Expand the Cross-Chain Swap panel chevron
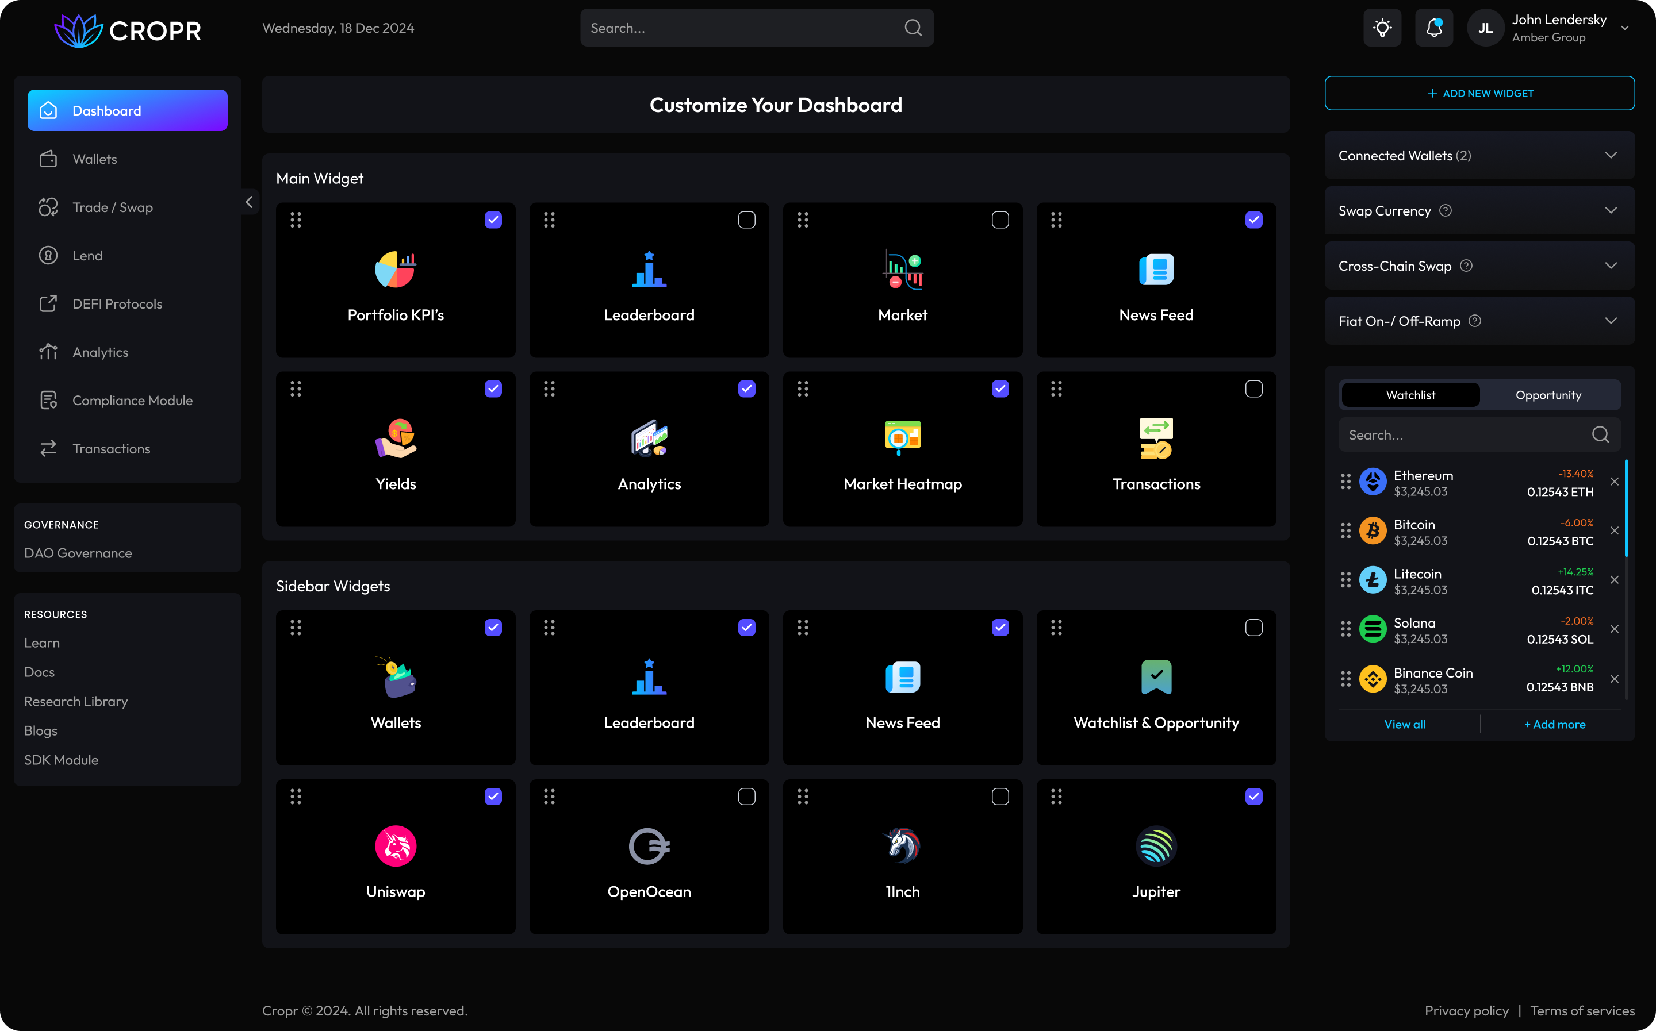Screen dimensions: 1656x1031 click(1611, 266)
